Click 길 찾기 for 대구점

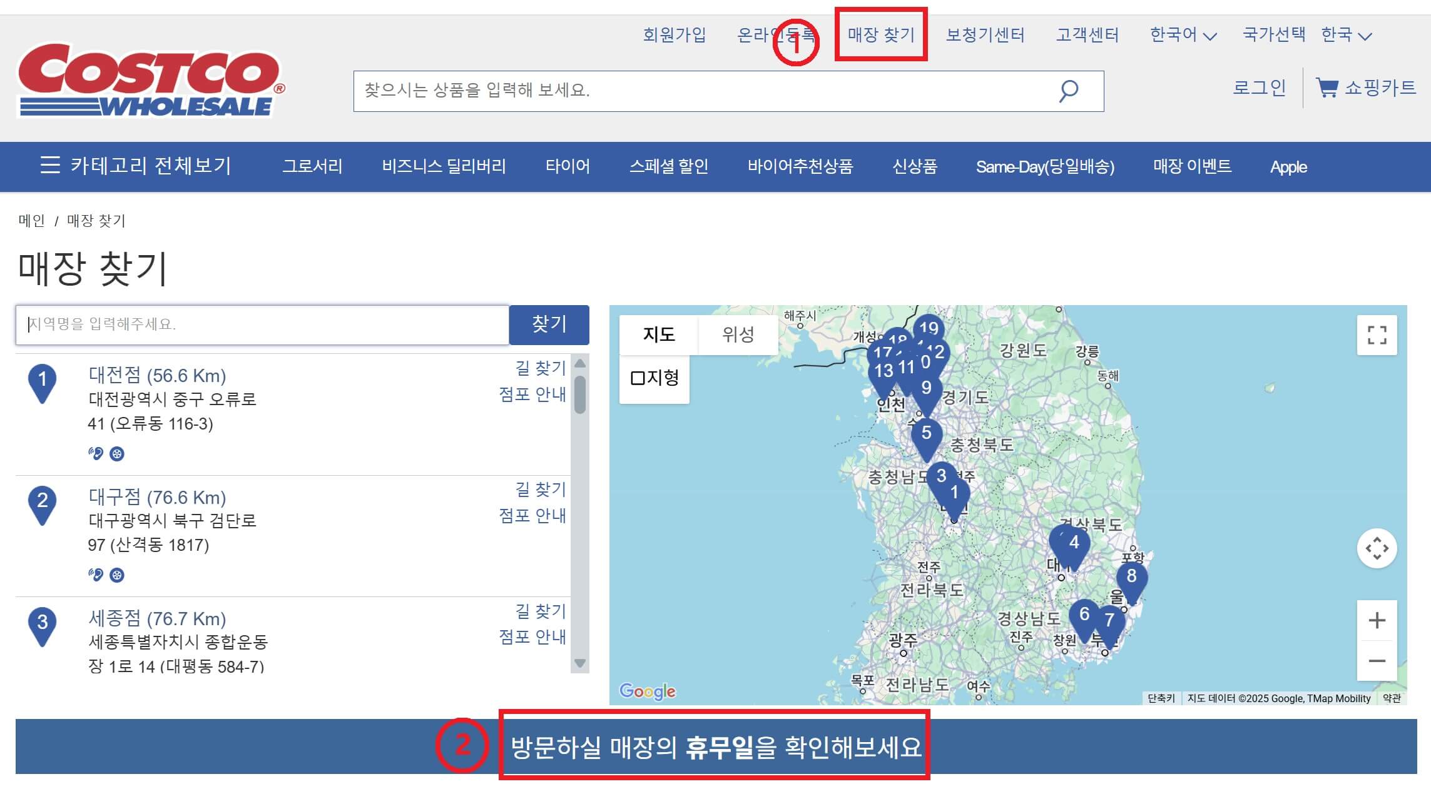click(541, 489)
